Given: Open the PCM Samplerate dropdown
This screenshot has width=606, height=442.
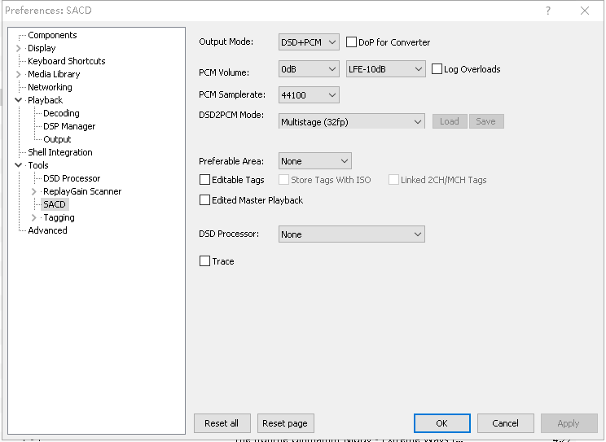Looking at the screenshot, I should coord(309,95).
